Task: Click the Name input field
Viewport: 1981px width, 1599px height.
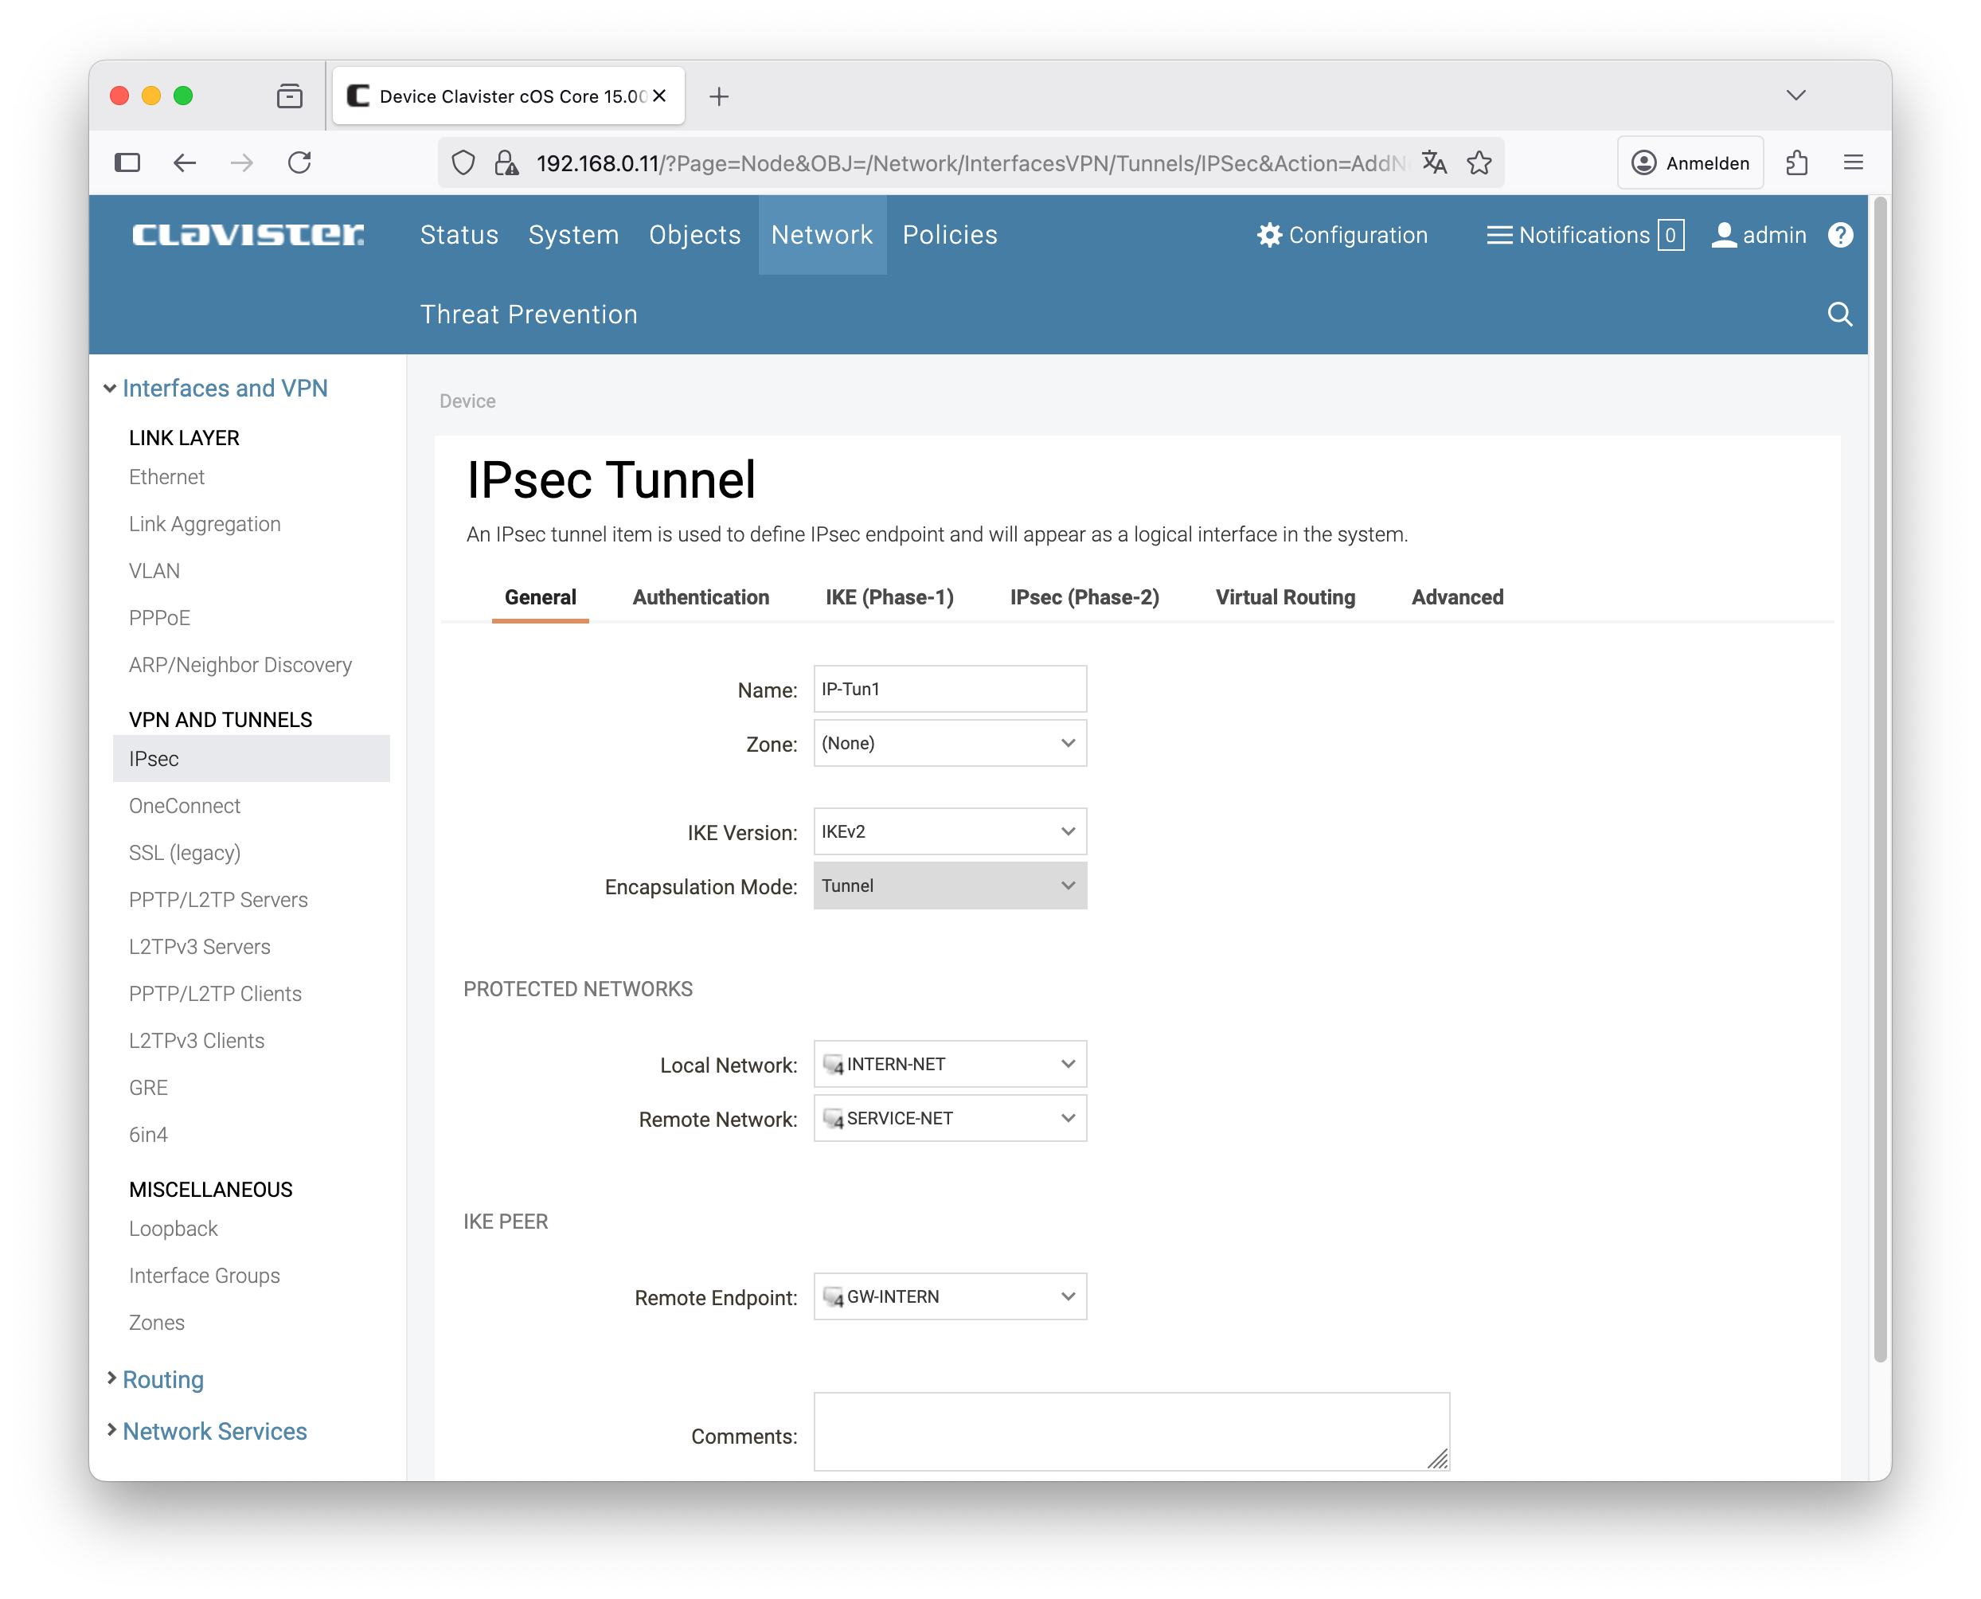Action: point(950,689)
